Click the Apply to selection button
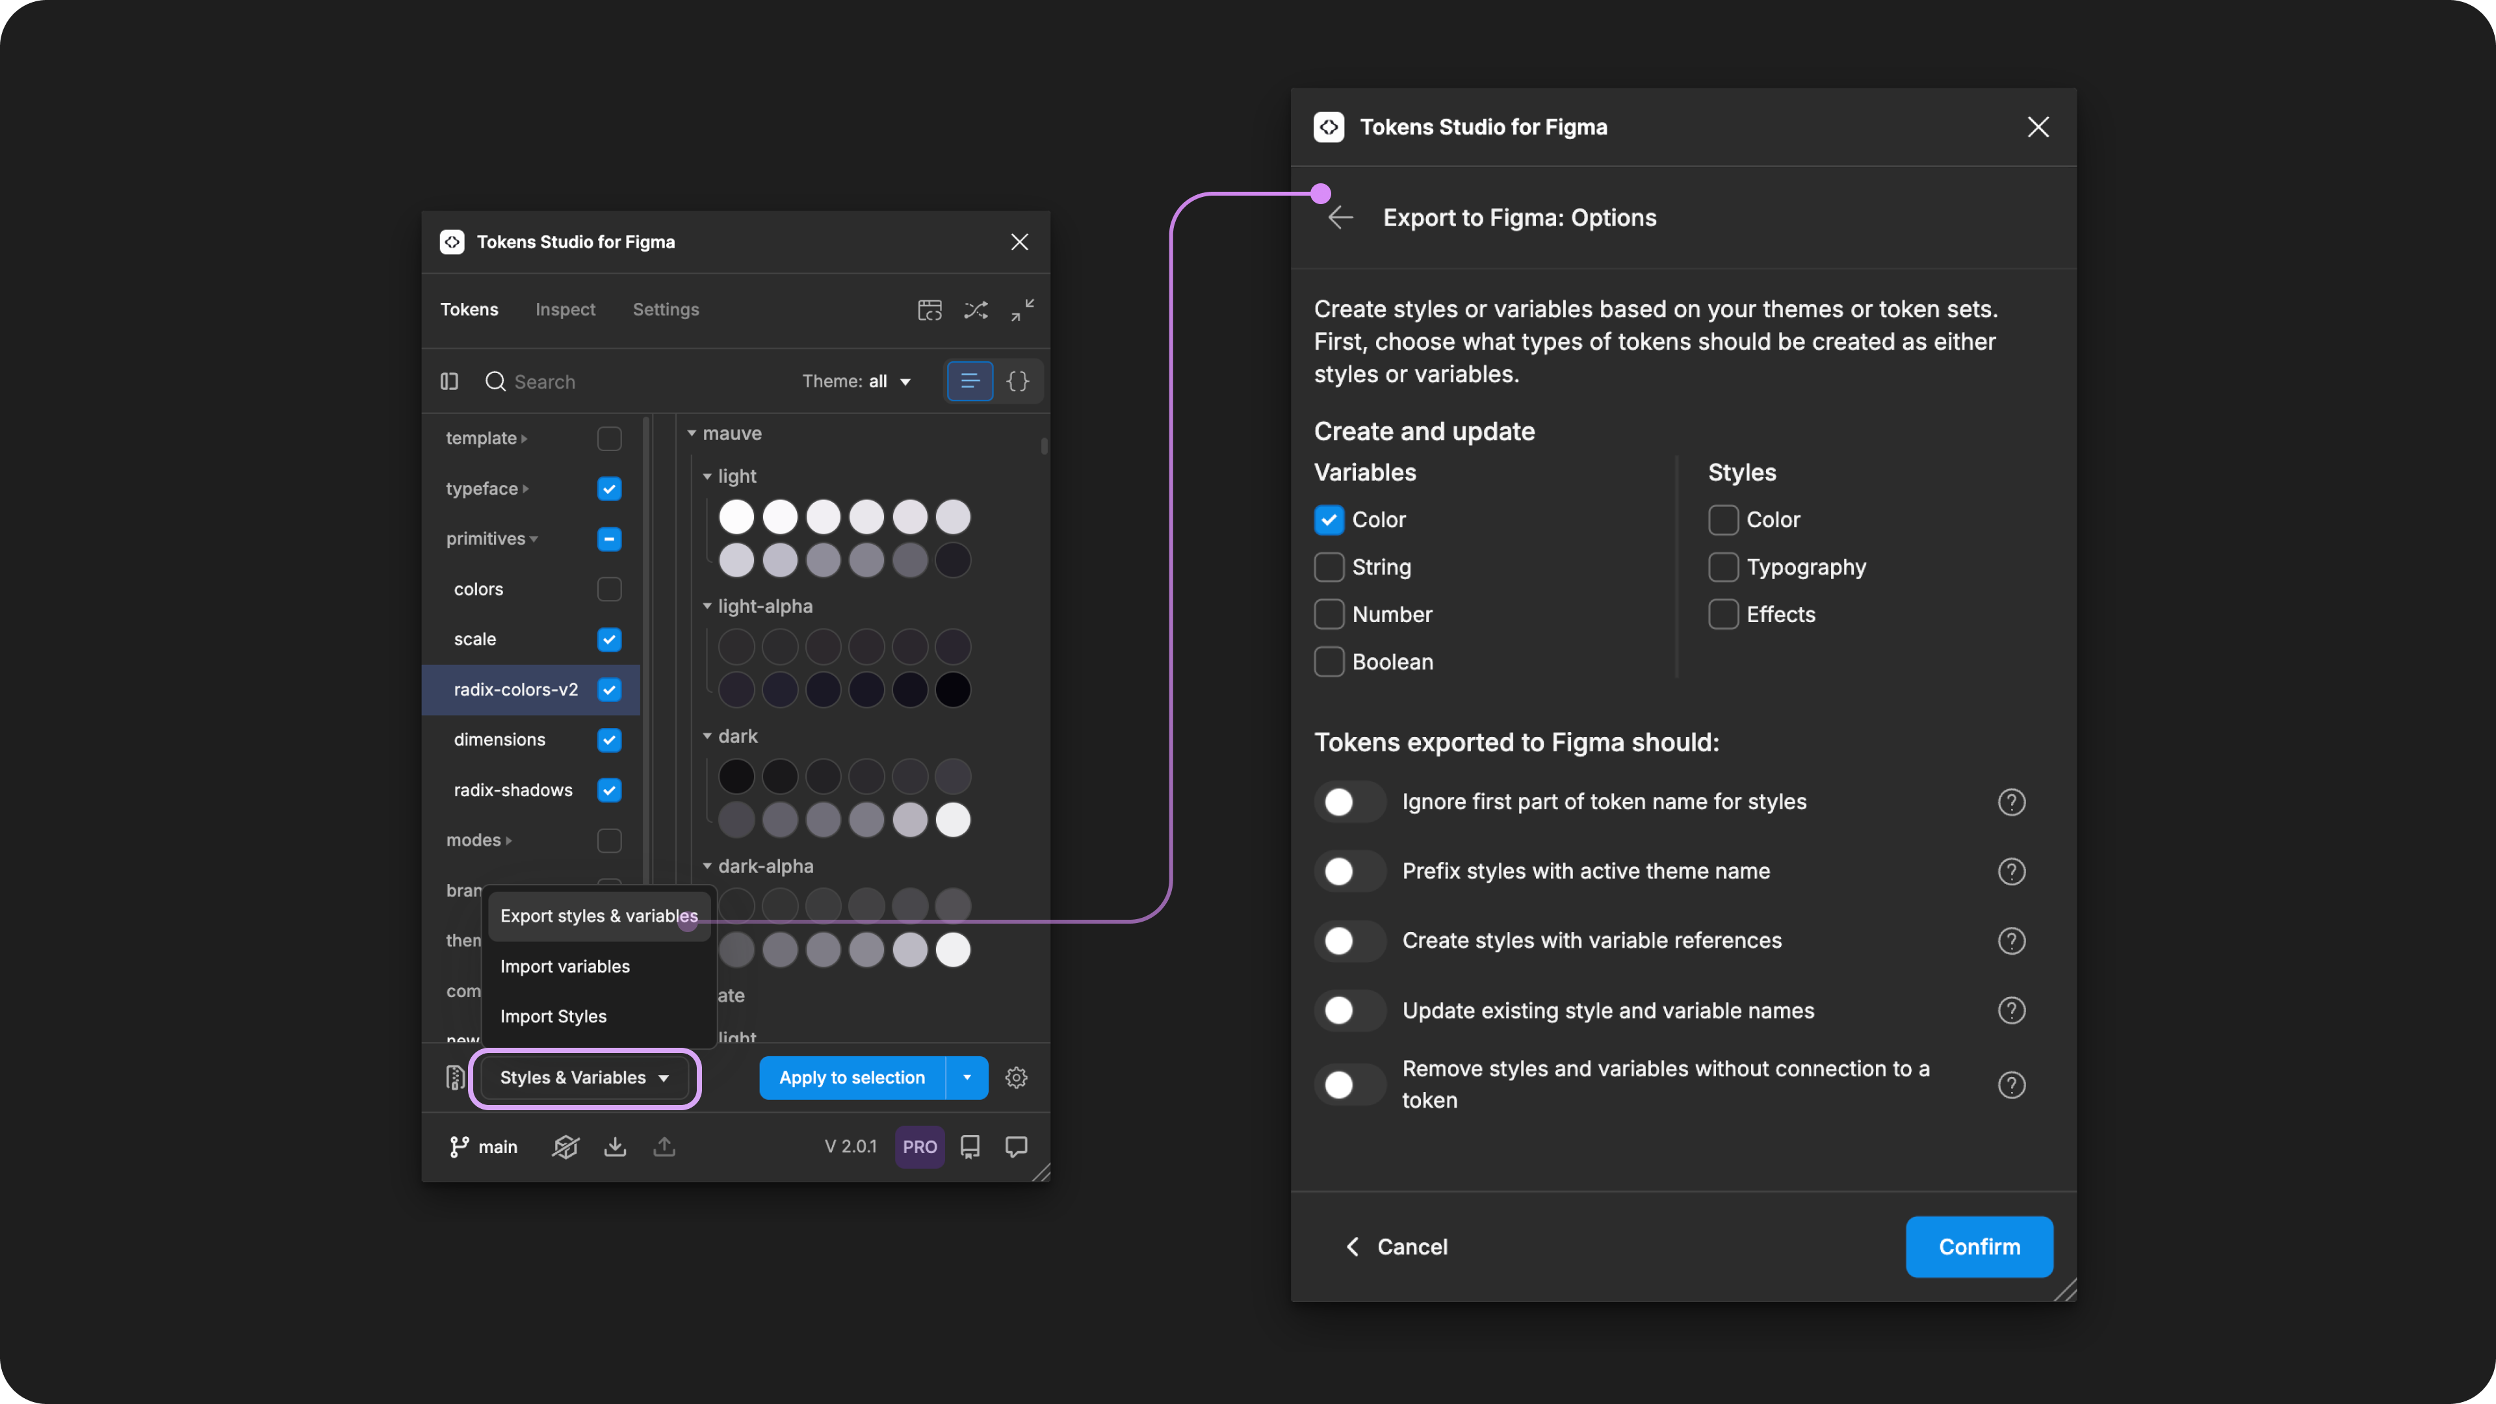 pyautogui.click(x=851, y=1078)
